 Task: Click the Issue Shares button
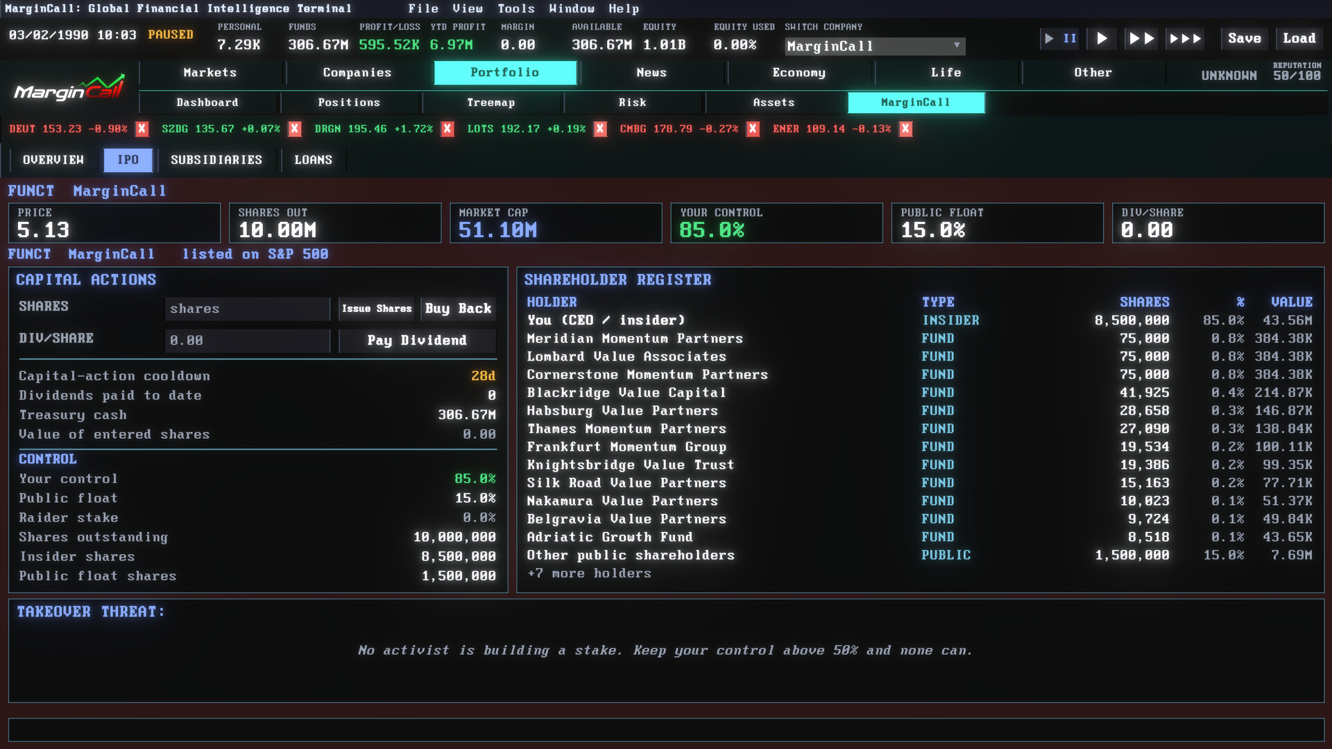(x=377, y=309)
